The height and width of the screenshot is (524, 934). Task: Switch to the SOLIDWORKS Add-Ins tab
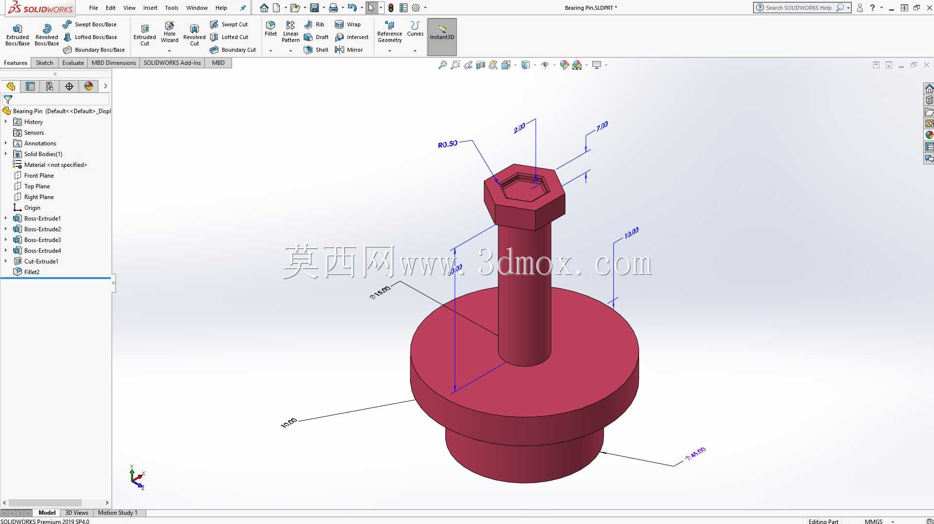click(172, 63)
